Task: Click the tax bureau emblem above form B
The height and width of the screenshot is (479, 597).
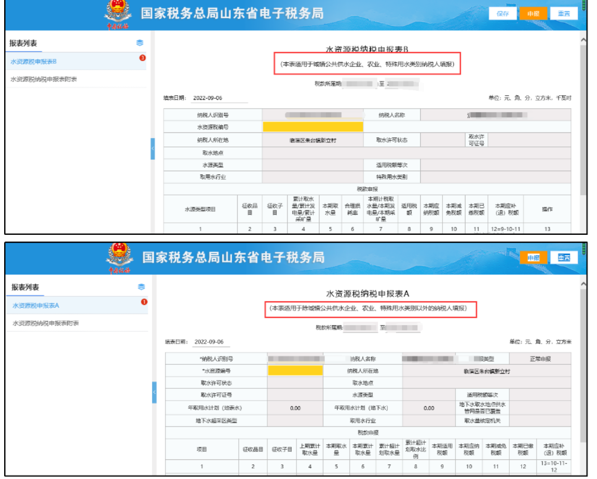Action: pos(118,13)
